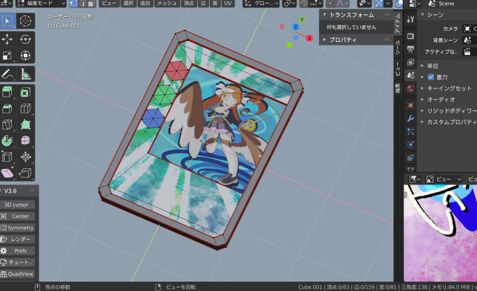Open the Object Constraints properties tab
The height and width of the screenshot is (291, 477).
[410, 158]
